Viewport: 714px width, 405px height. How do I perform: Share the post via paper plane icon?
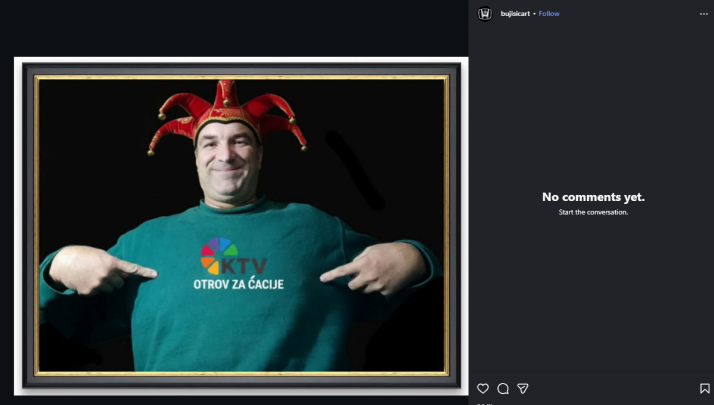point(523,388)
